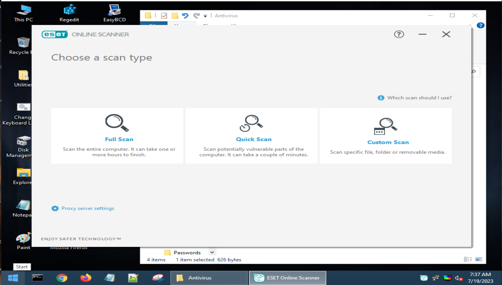Maximize the Antivirus explorer window

pos(452,15)
